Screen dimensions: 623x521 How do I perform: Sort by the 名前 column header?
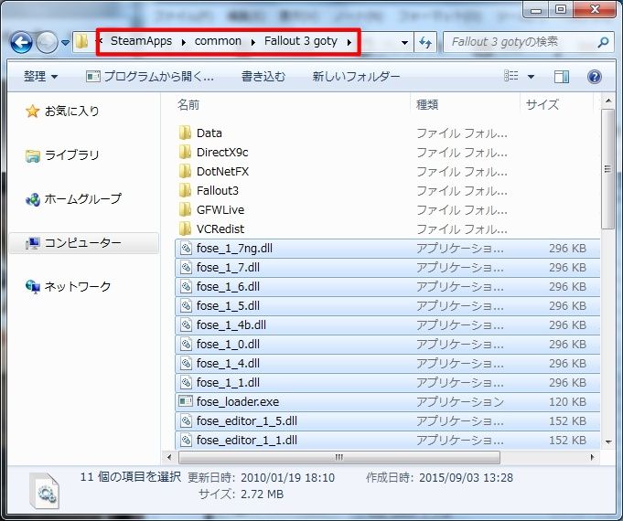tap(188, 105)
